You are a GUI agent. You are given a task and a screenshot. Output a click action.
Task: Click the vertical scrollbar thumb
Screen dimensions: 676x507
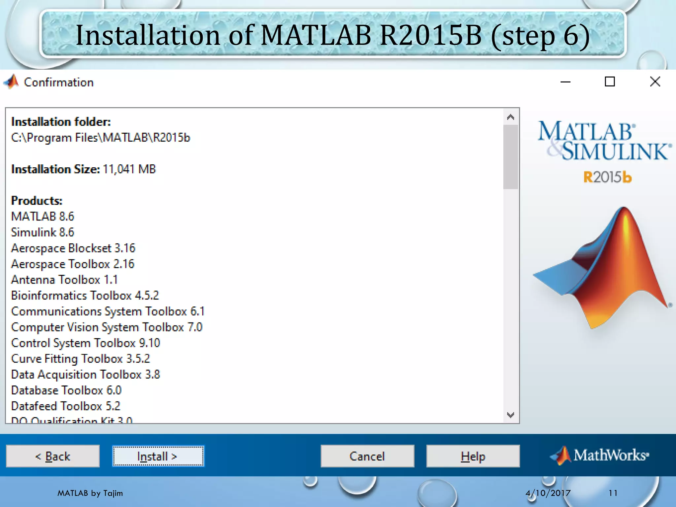(511, 157)
